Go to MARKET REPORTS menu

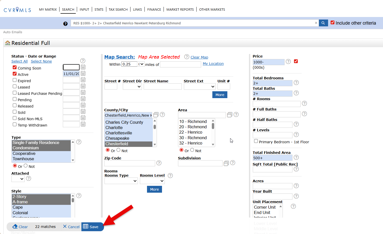coord(180,10)
